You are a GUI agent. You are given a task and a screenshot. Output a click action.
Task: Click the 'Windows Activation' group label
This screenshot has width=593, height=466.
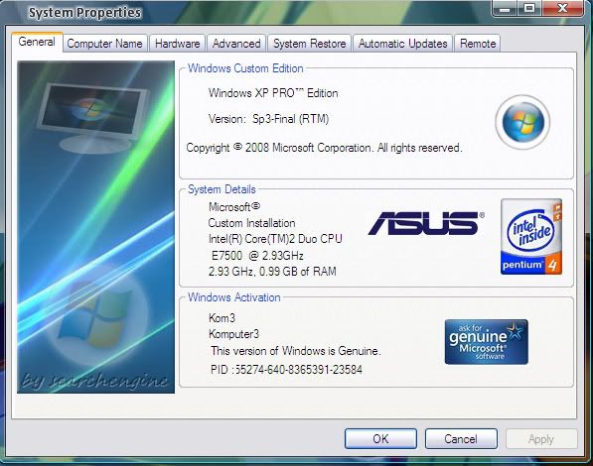[x=234, y=297]
